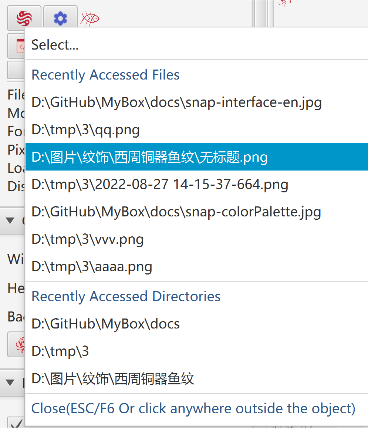The width and height of the screenshot is (368, 428).
Task: Collapse the upper section triangle arrow
Action: tap(10, 220)
